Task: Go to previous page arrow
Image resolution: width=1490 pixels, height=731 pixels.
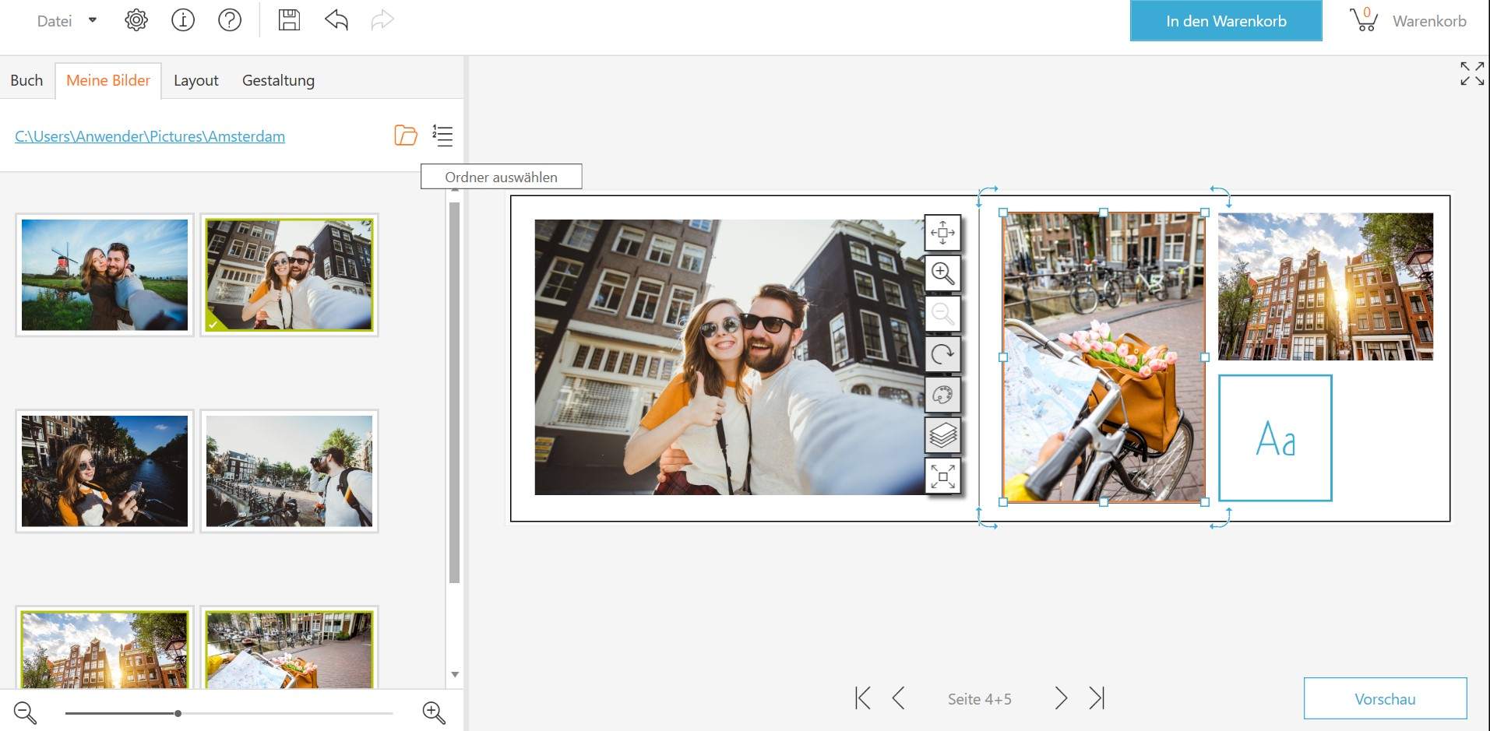Action: coord(898,698)
